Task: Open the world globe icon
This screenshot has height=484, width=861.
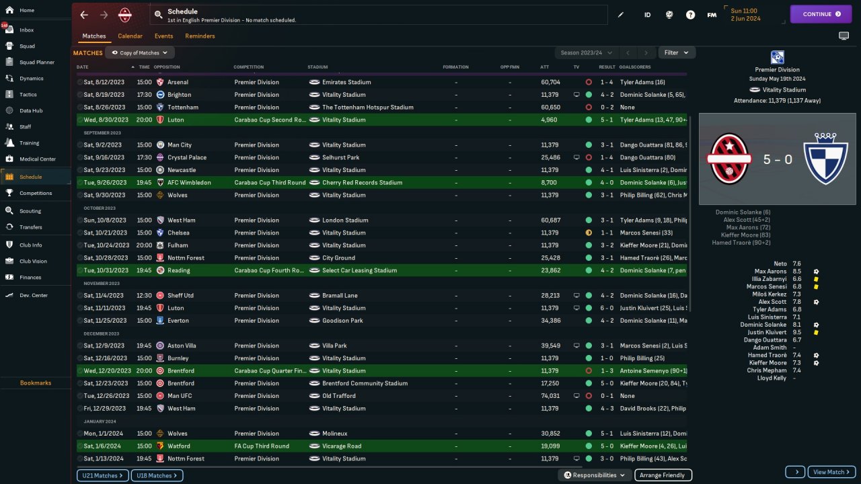Action: point(669,14)
